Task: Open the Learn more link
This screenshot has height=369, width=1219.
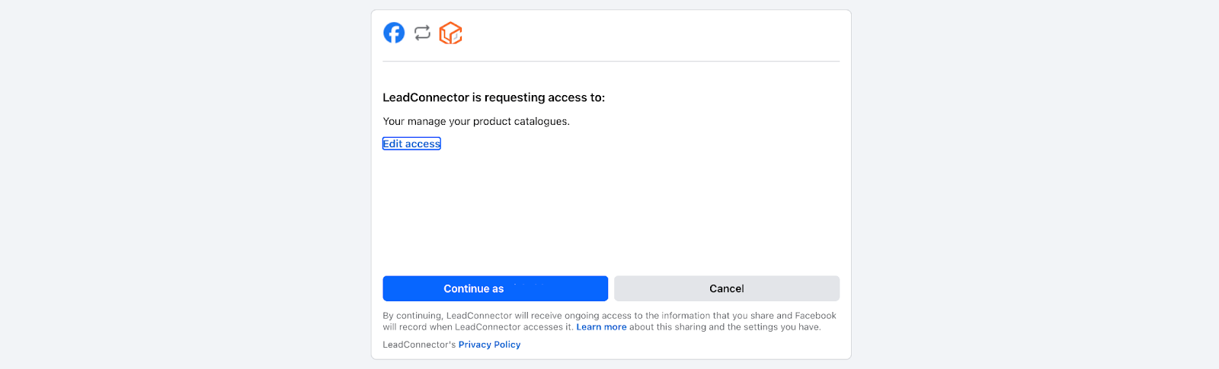Action: click(x=601, y=327)
